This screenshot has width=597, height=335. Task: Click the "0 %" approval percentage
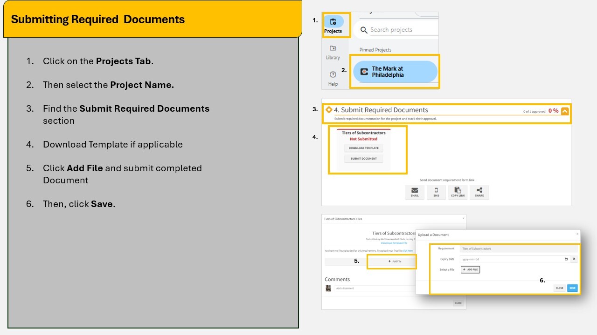click(553, 111)
